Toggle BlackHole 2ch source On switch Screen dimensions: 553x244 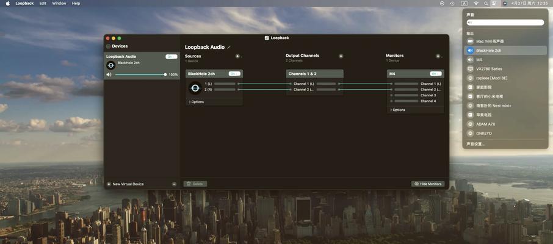coord(234,74)
